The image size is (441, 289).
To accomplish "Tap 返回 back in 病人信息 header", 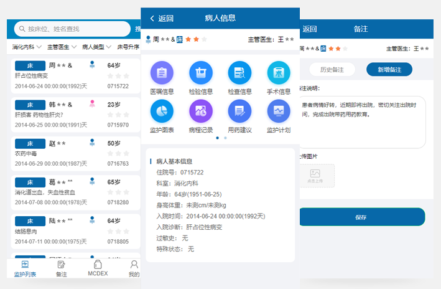I will 162,19.
